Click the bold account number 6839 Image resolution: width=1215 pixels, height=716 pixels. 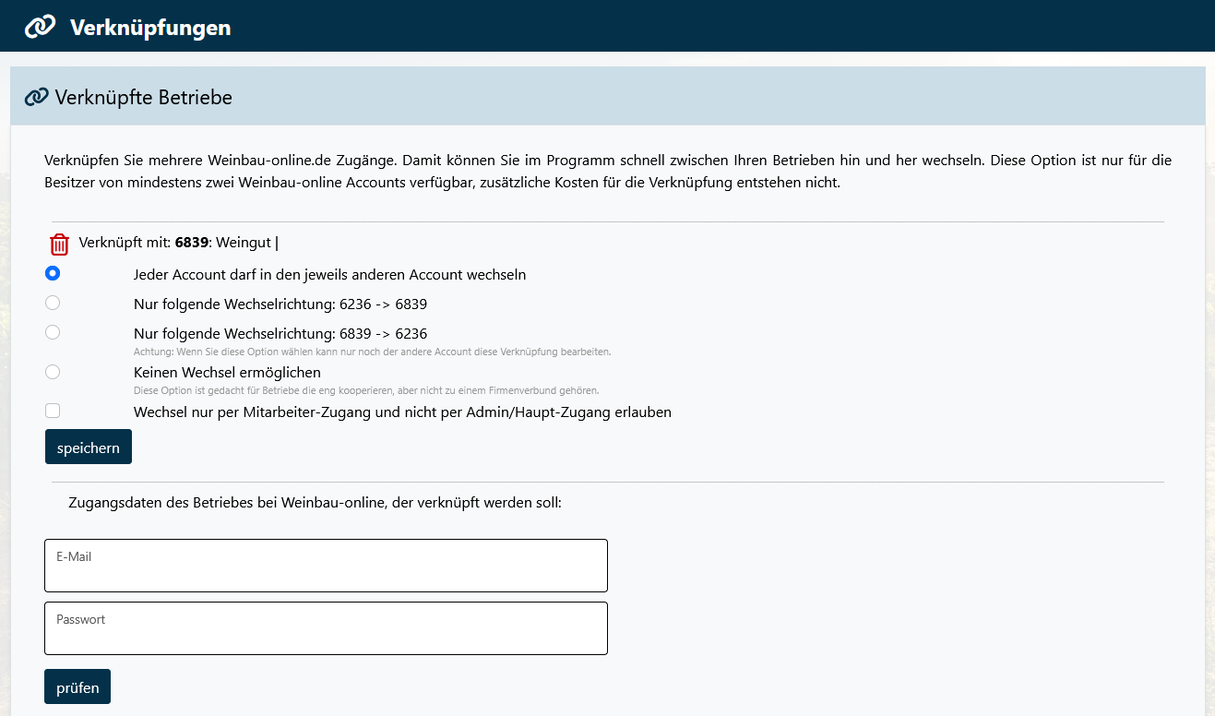191,243
